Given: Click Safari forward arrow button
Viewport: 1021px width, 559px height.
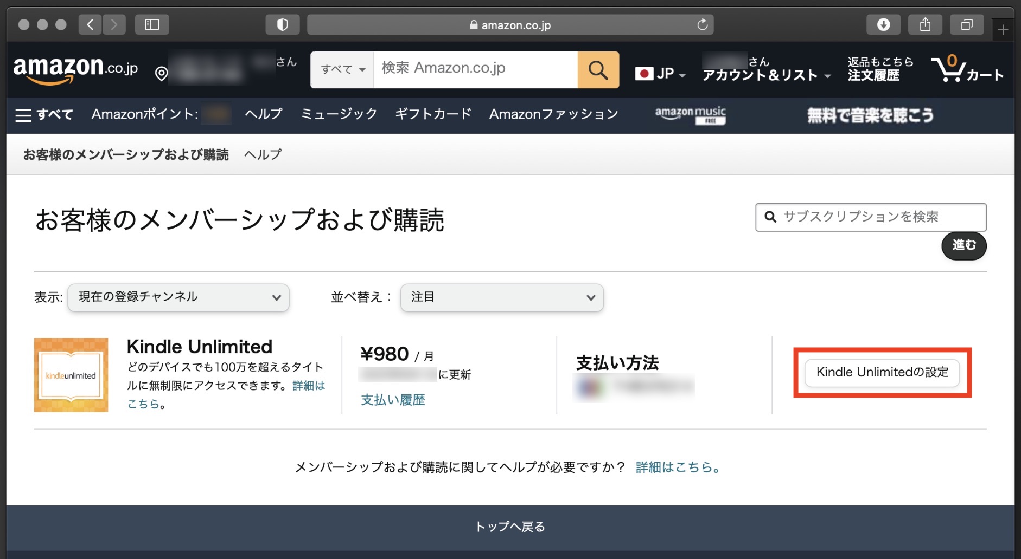Looking at the screenshot, I should tap(114, 24).
